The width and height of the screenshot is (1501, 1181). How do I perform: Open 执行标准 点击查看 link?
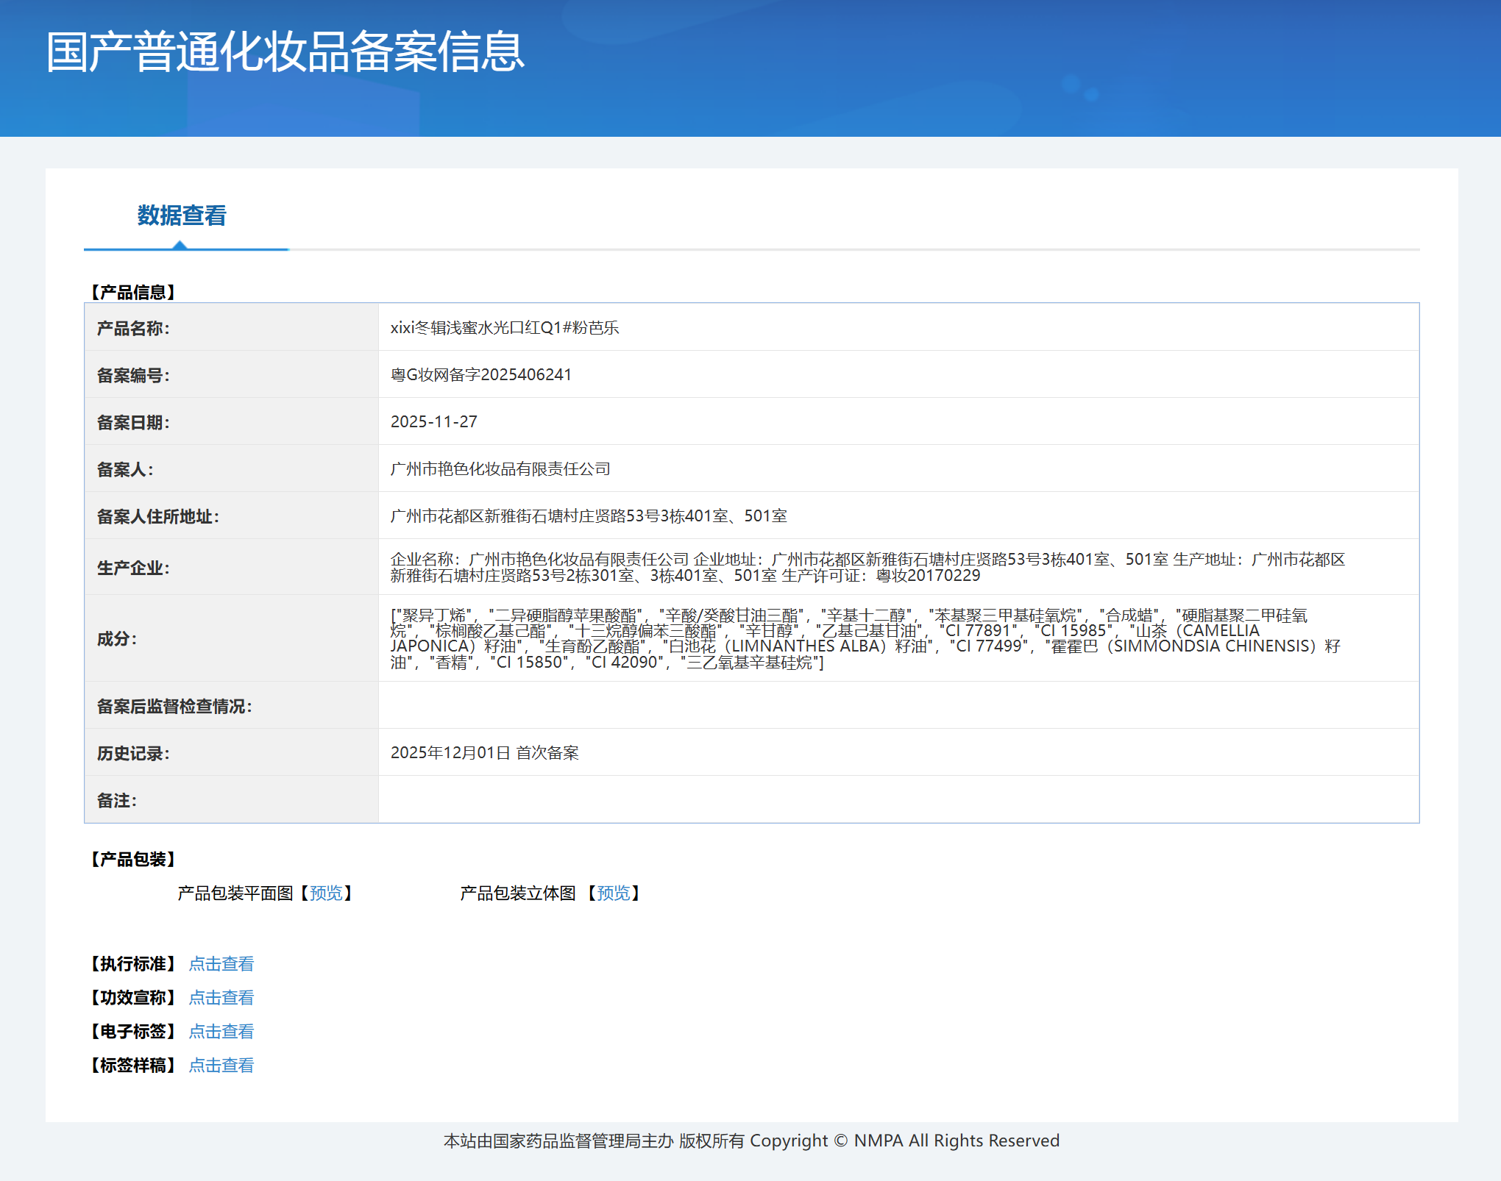pos(221,963)
